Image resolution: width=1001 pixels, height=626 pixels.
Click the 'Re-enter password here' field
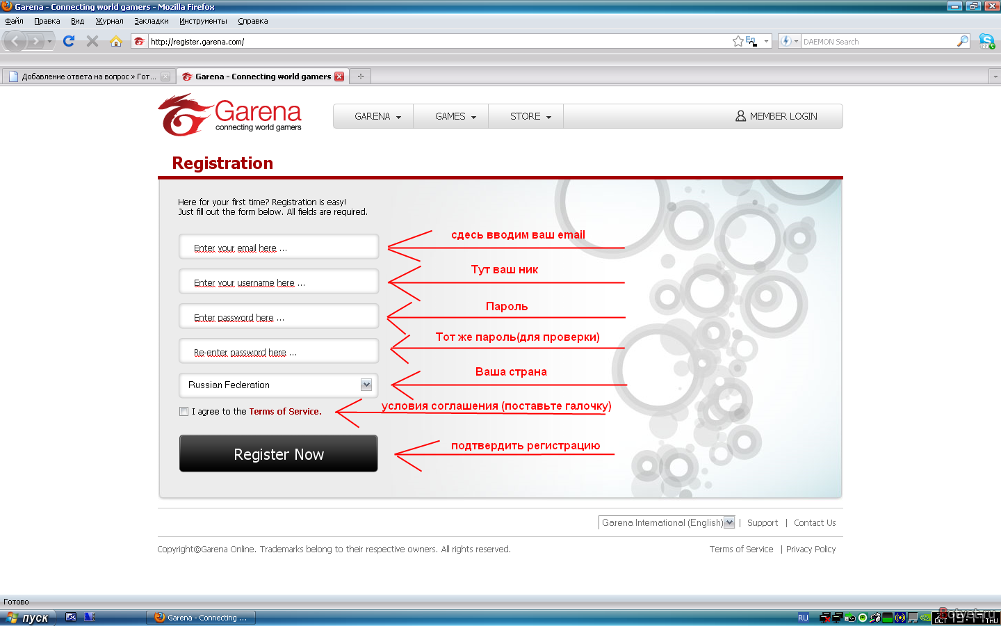tap(279, 352)
